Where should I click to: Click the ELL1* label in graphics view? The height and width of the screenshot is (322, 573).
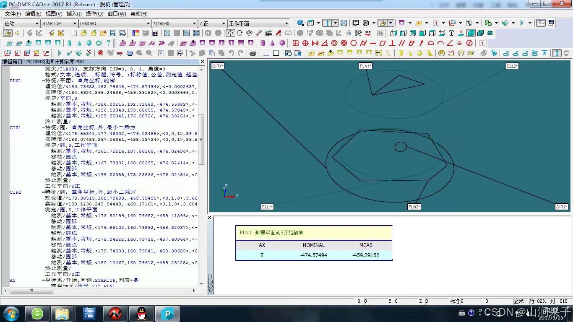[x=267, y=207]
